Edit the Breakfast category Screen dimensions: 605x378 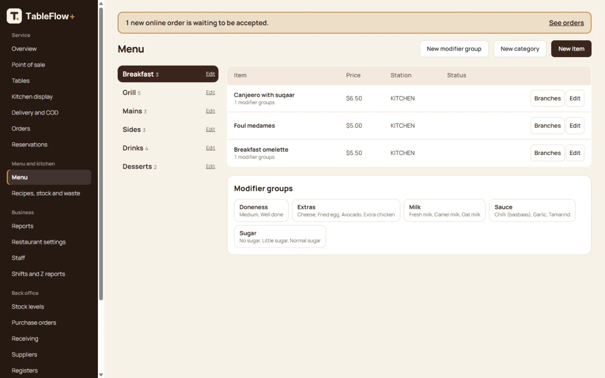(x=210, y=74)
